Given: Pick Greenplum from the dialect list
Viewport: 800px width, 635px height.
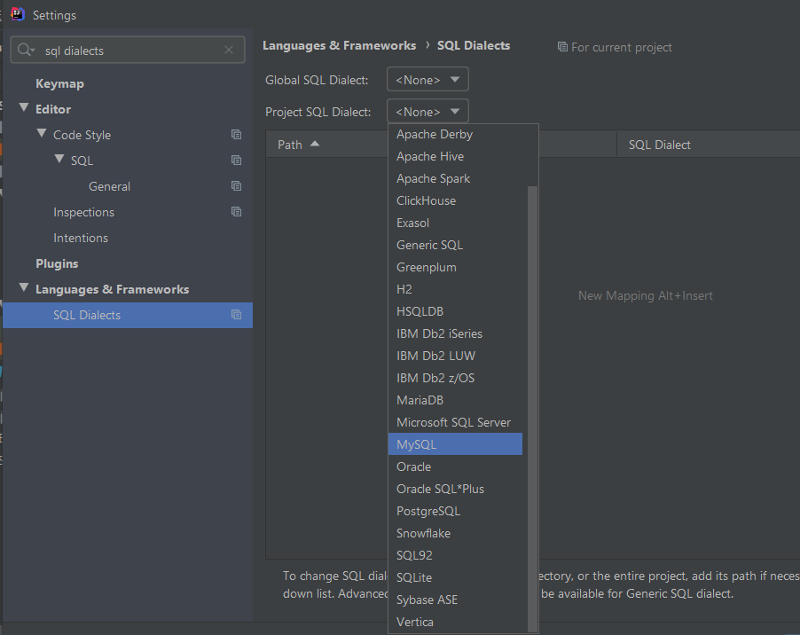Looking at the screenshot, I should 455,267.
